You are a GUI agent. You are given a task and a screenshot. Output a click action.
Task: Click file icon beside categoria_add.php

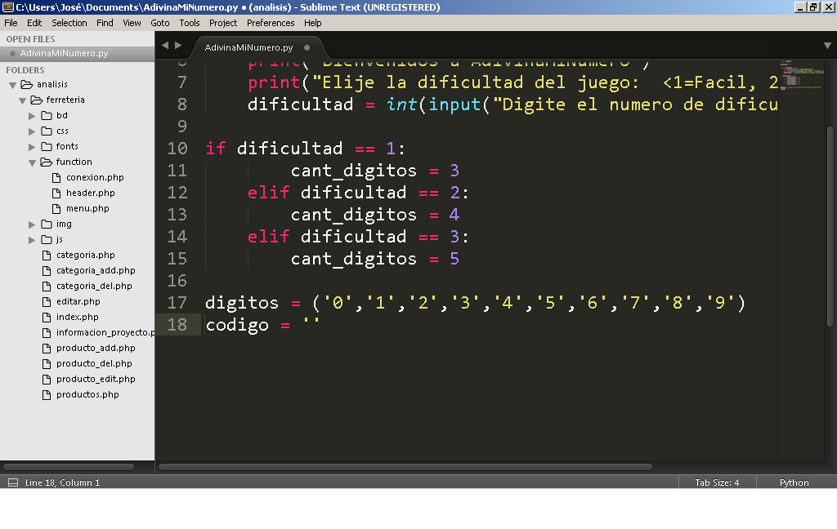[47, 270]
